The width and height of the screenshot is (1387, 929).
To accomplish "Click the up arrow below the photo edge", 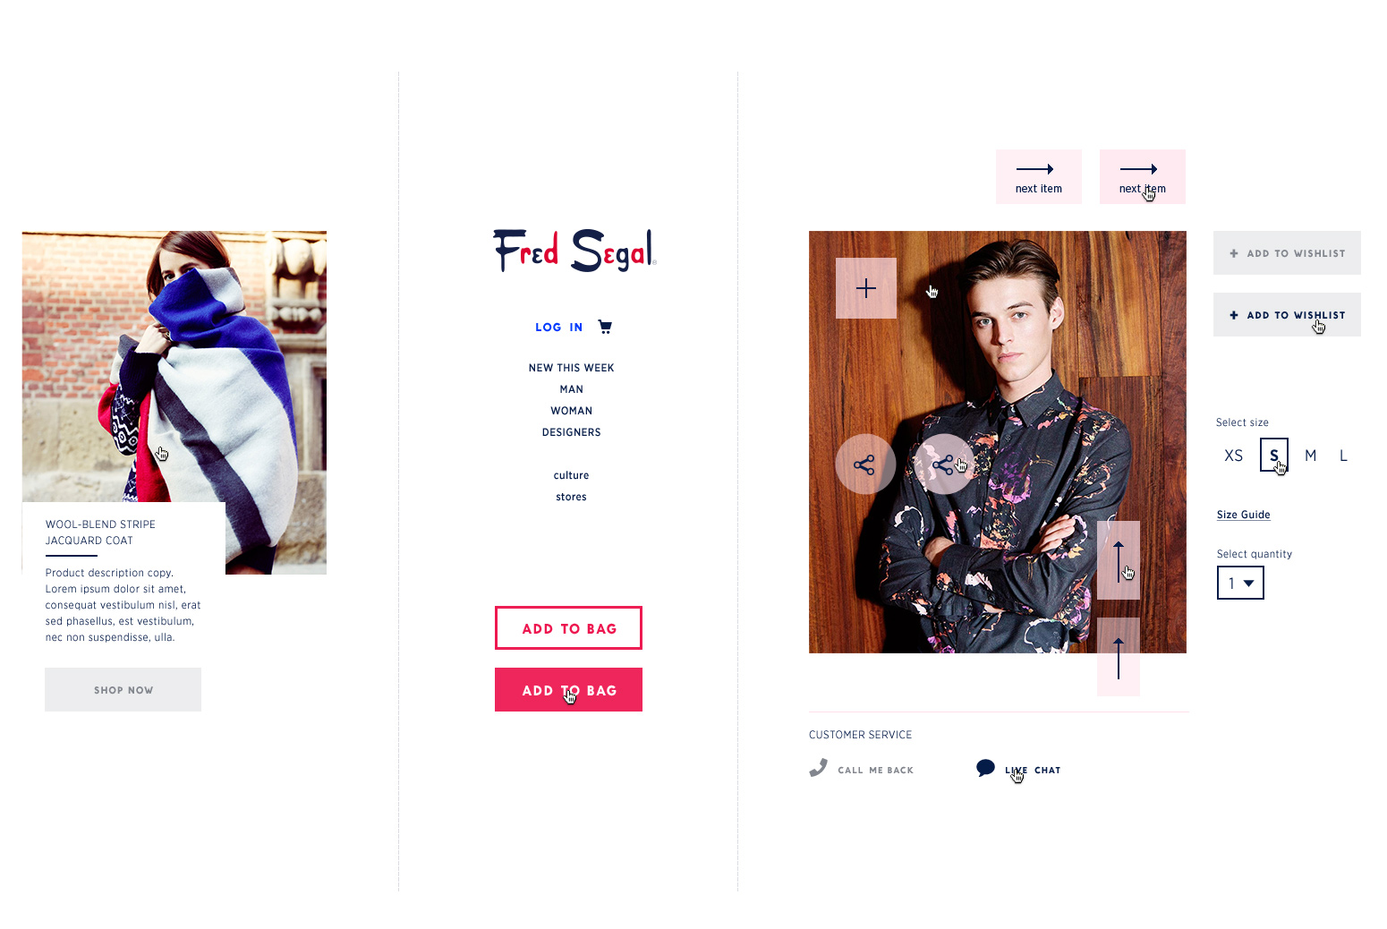I will (x=1119, y=657).
